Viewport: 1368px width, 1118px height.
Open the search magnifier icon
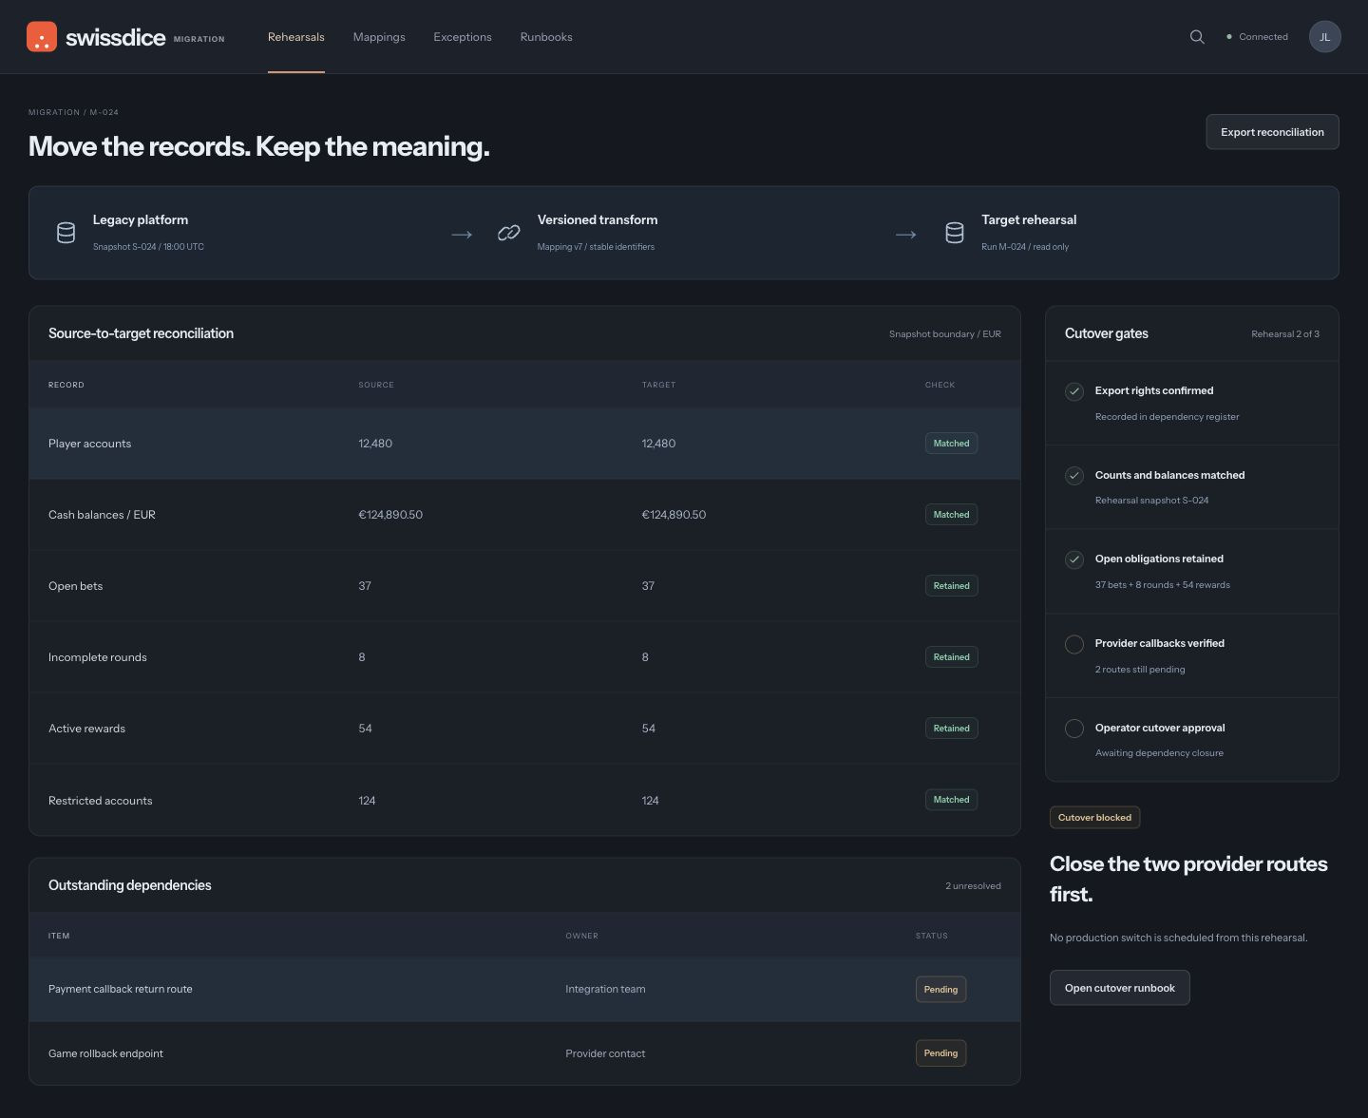coord(1197,37)
